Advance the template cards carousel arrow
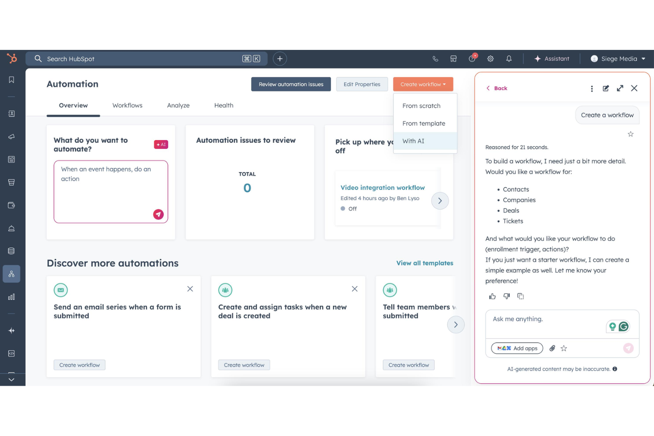 [x=456, y=325]
